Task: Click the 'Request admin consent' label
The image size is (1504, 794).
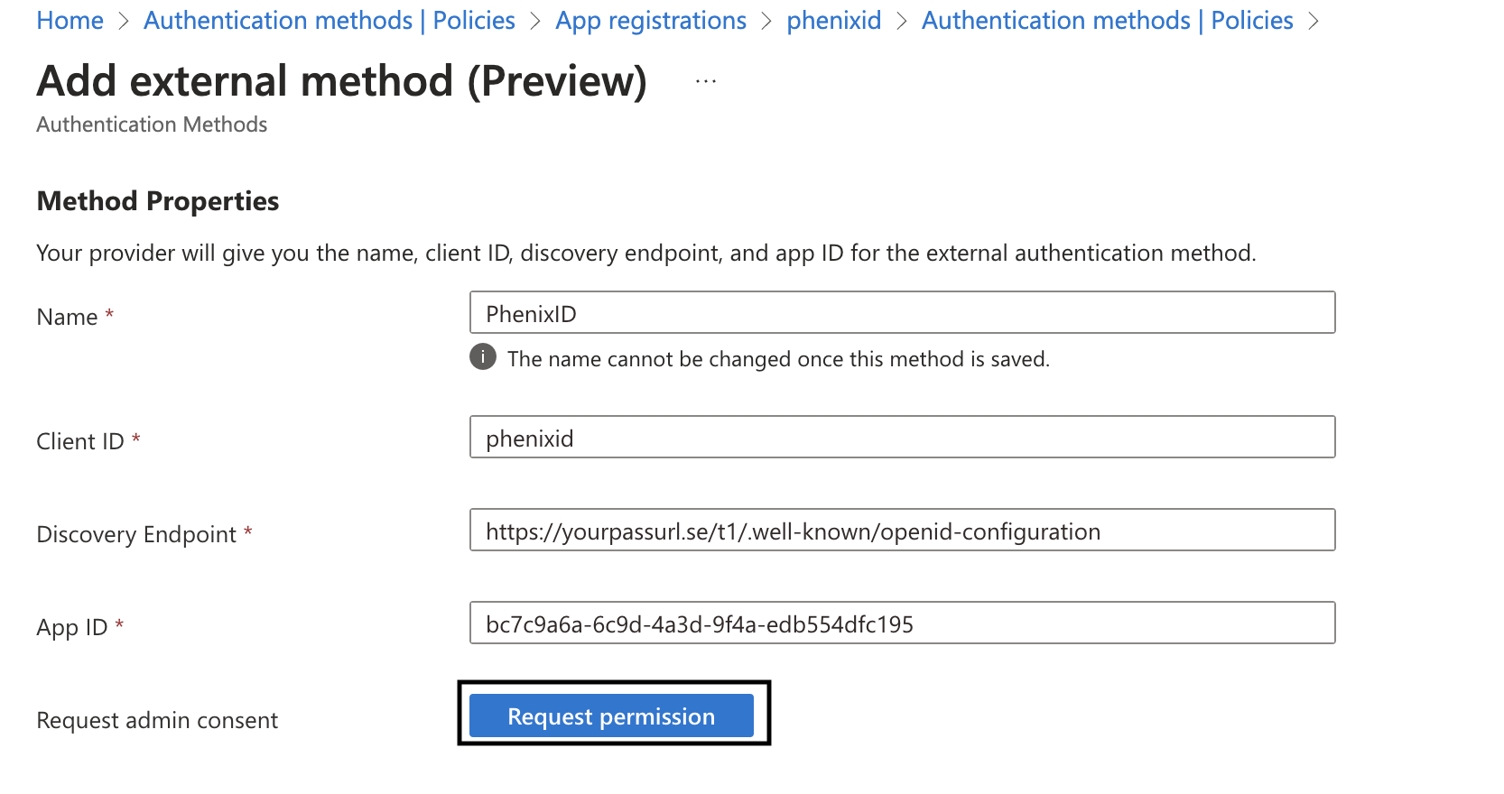Action: click(x=157, y=720)
